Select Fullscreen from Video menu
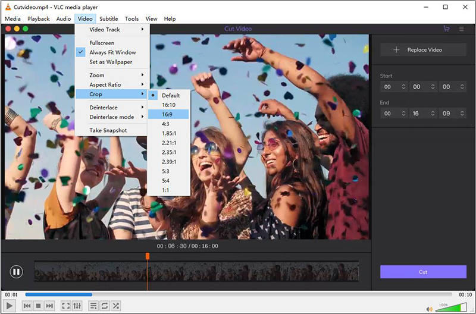 click(111, 43)
